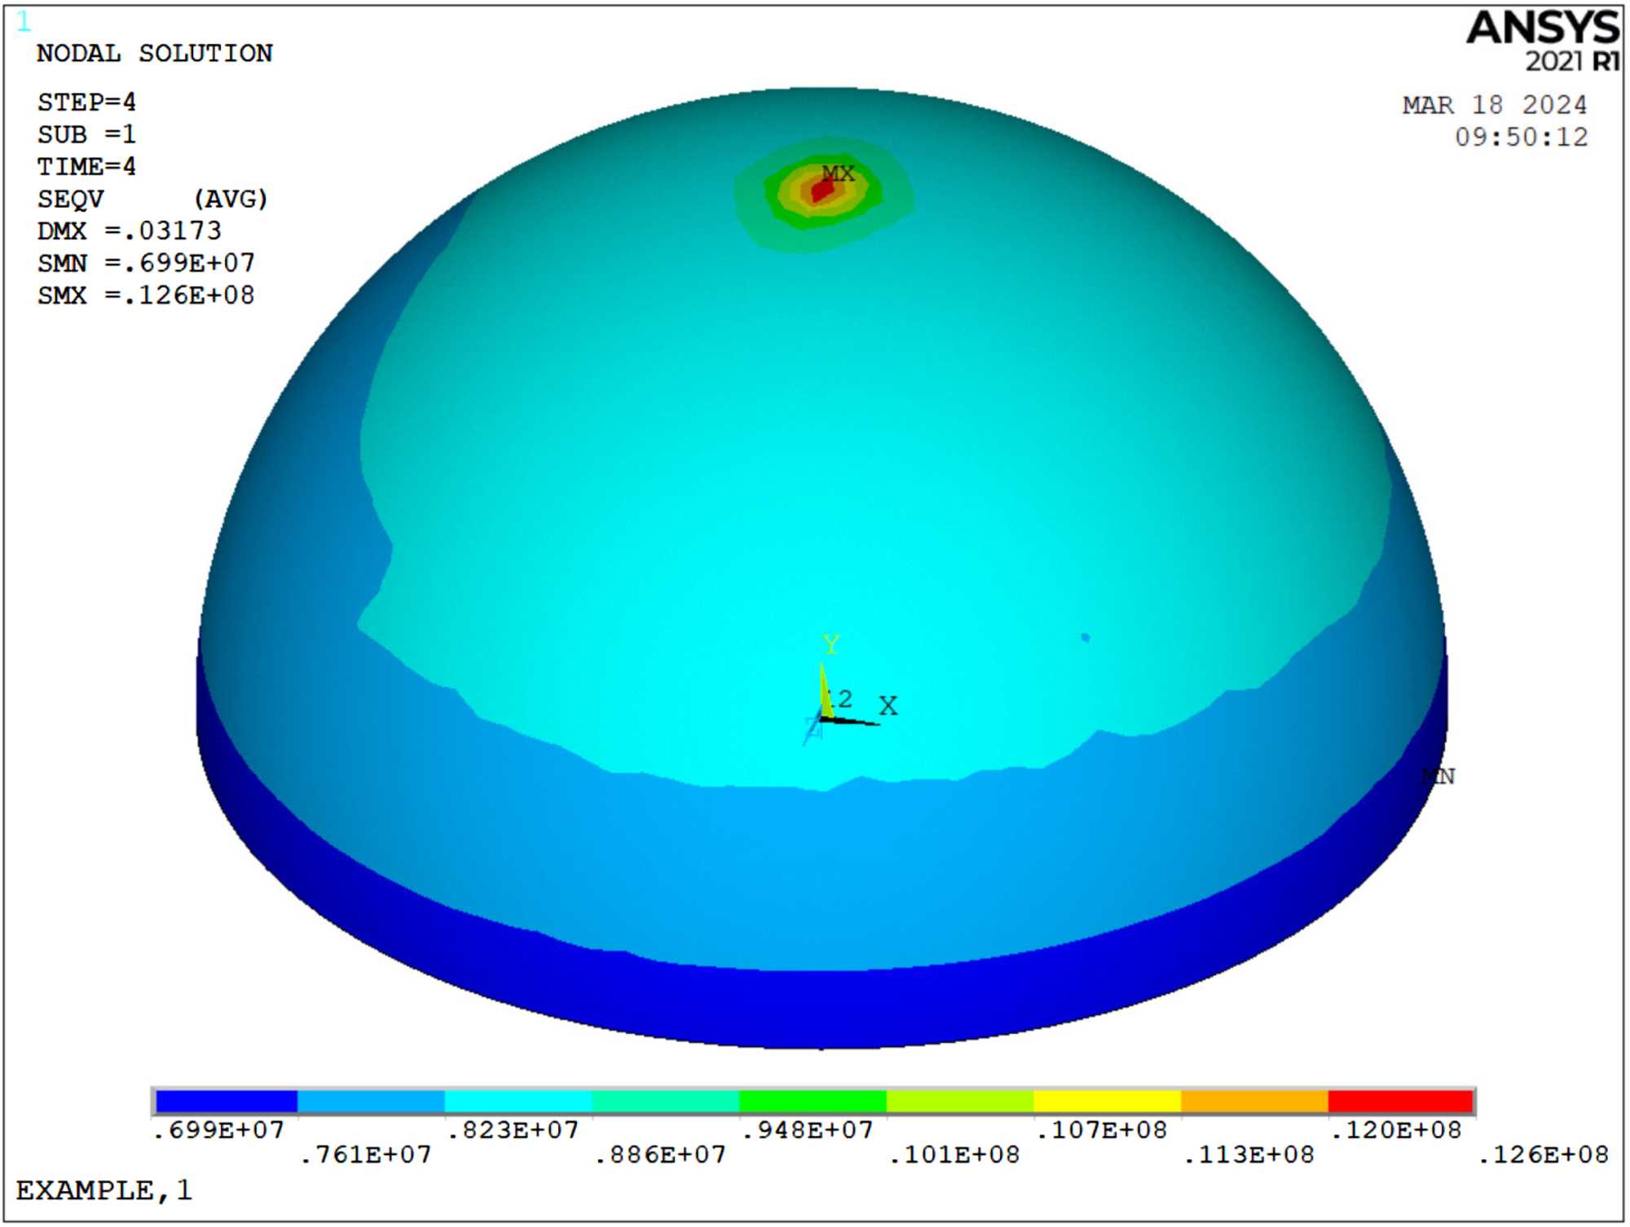Click the NODAL SOLUTION title text

[155, 54]
